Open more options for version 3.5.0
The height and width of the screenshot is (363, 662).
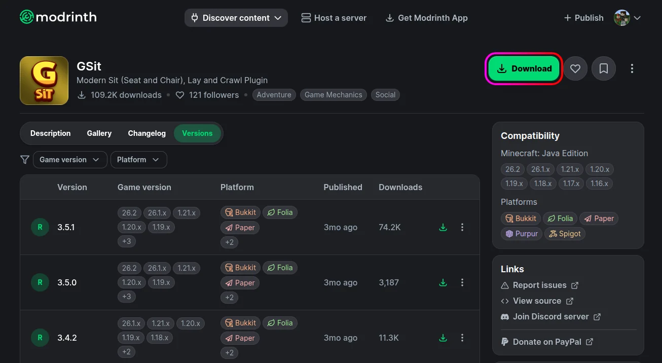tap(462, 282)
